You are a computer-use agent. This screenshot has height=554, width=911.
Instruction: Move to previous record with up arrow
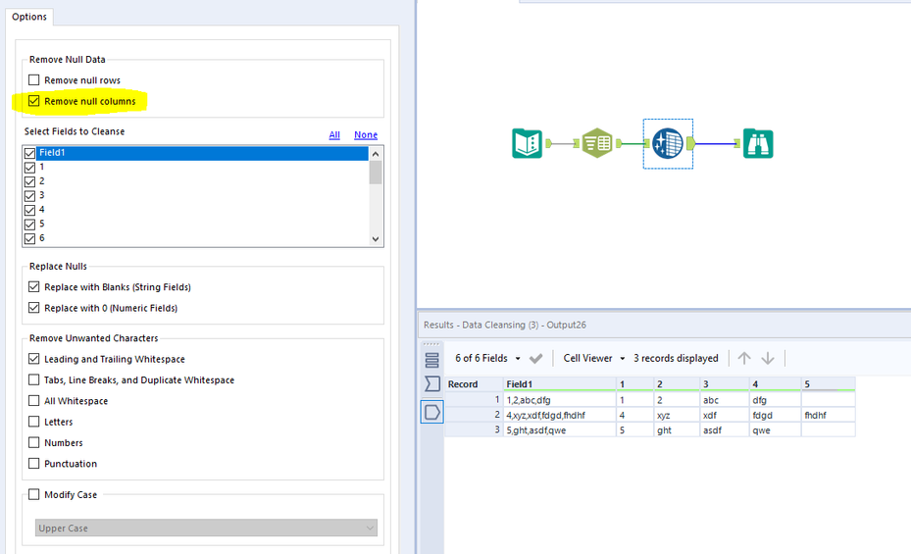(744, 358)
